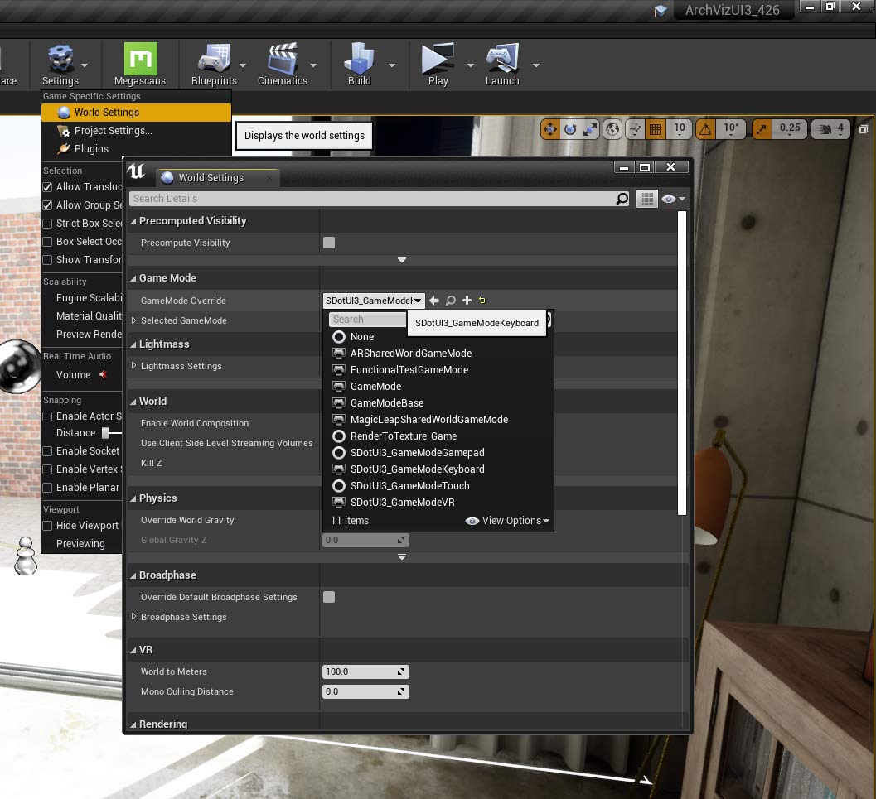Open the Blueprints toolbar button
876x799 pixels.
(214, 64)
